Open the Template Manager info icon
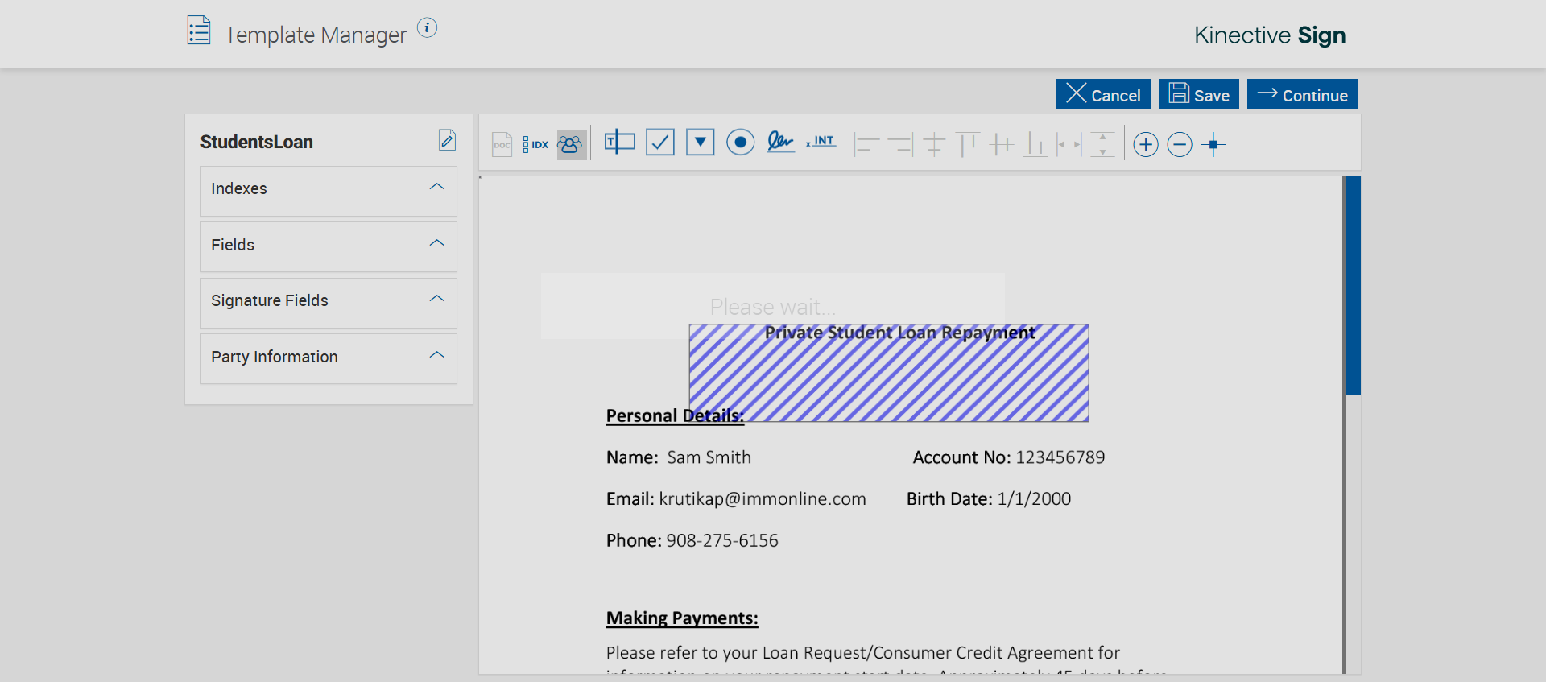This screenshot has width=1546, height=682. [427, 27]
